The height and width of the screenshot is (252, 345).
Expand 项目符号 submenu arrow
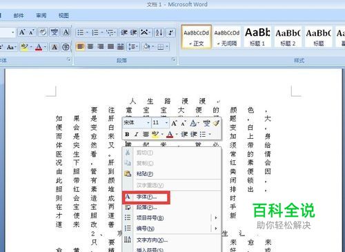pos(216,217)
